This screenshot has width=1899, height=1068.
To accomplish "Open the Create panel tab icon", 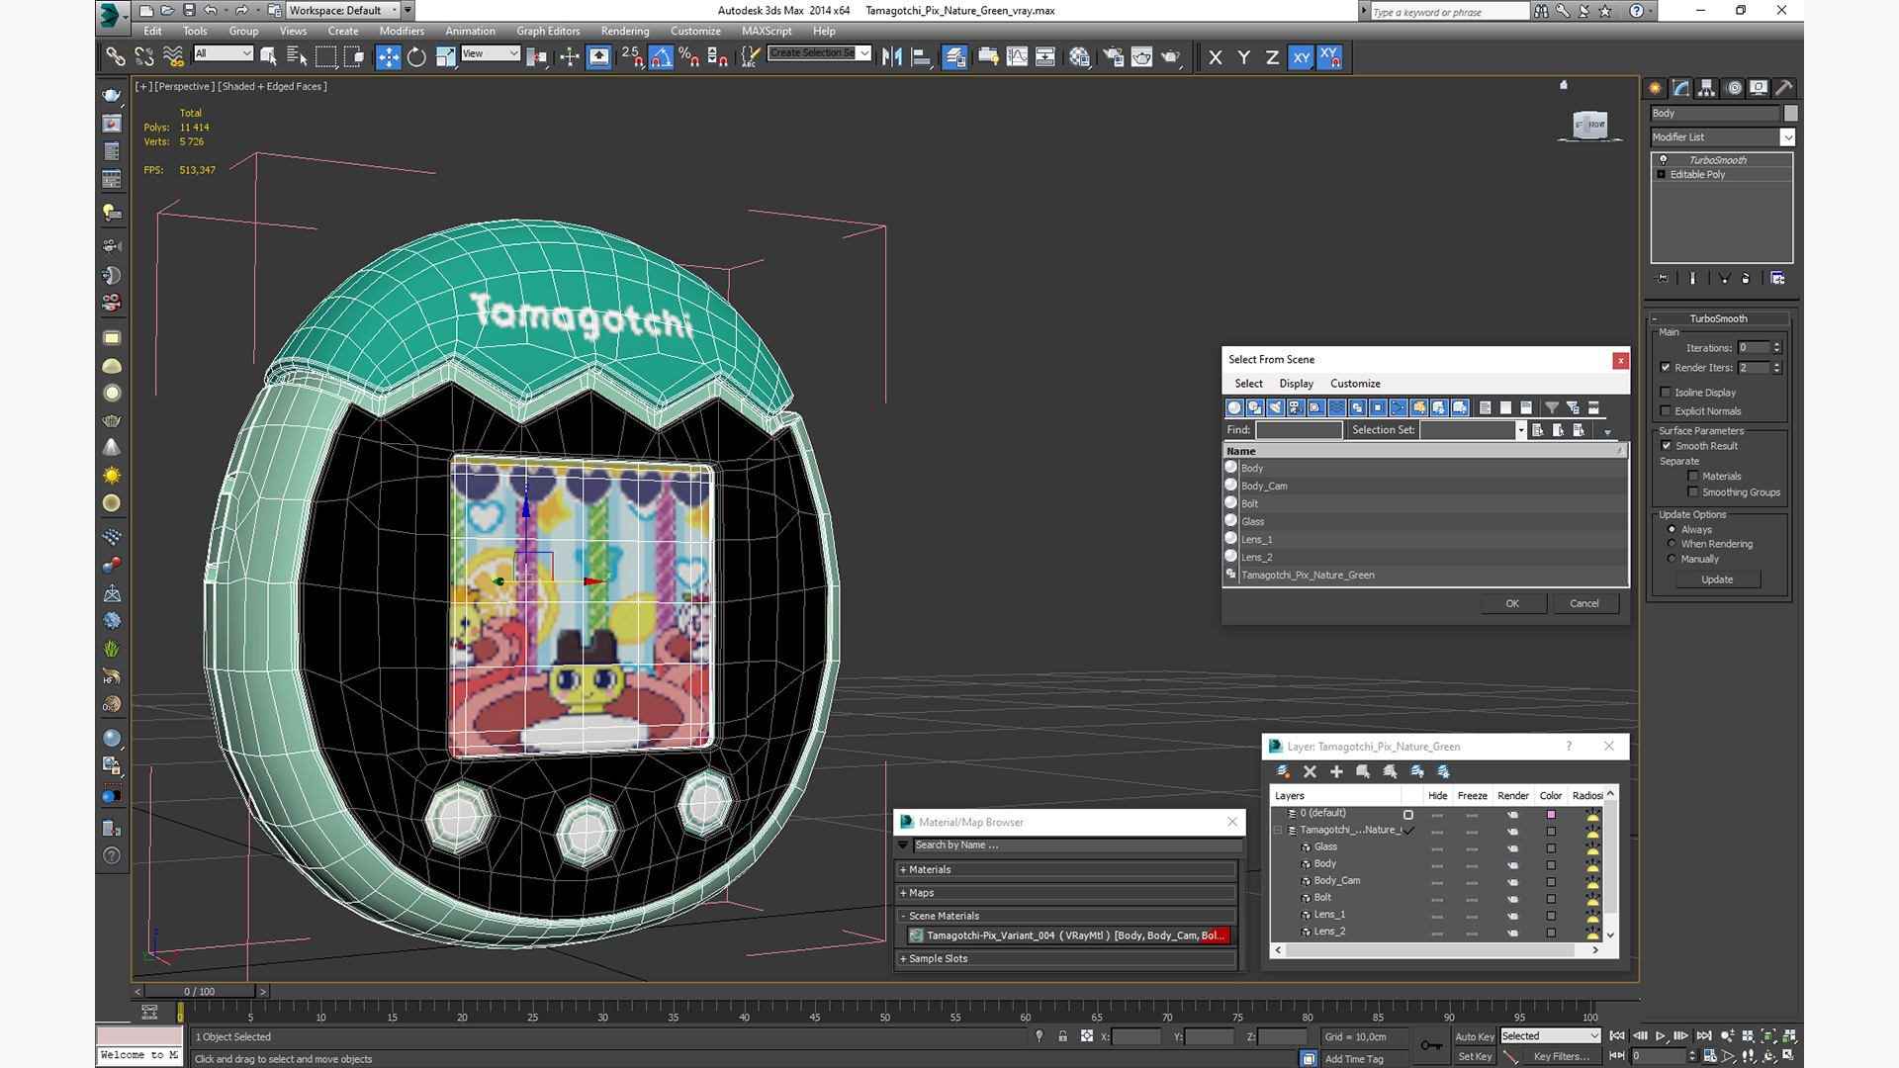I will pyautogui.click(x=1656, y=88).
